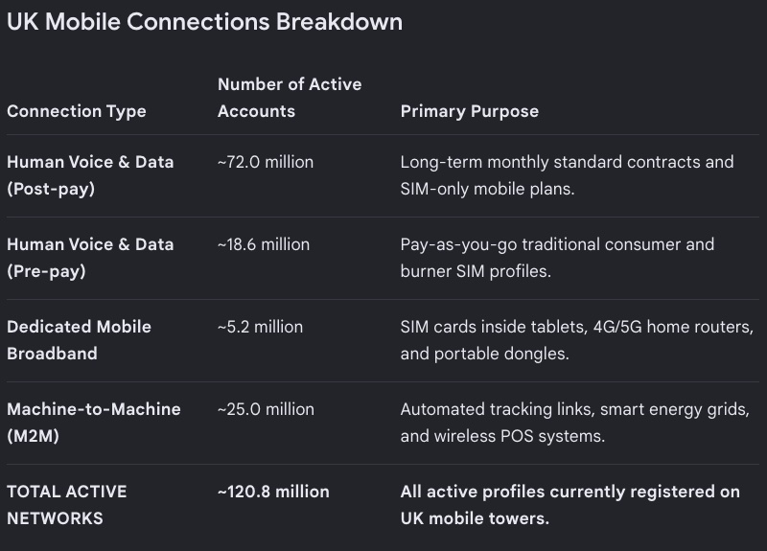Select the '~5.2 million' value
The image size is (767, 551).
coord(260,327)
